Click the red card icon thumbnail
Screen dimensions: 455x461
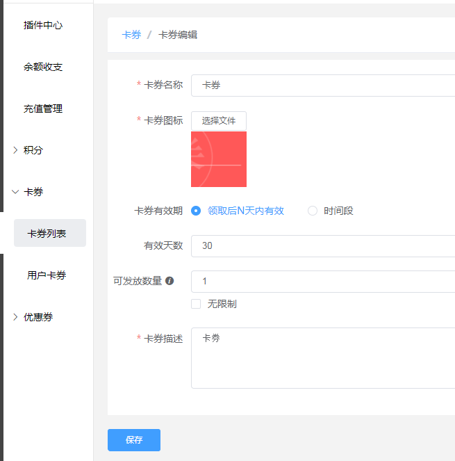(x=219, y=159)
